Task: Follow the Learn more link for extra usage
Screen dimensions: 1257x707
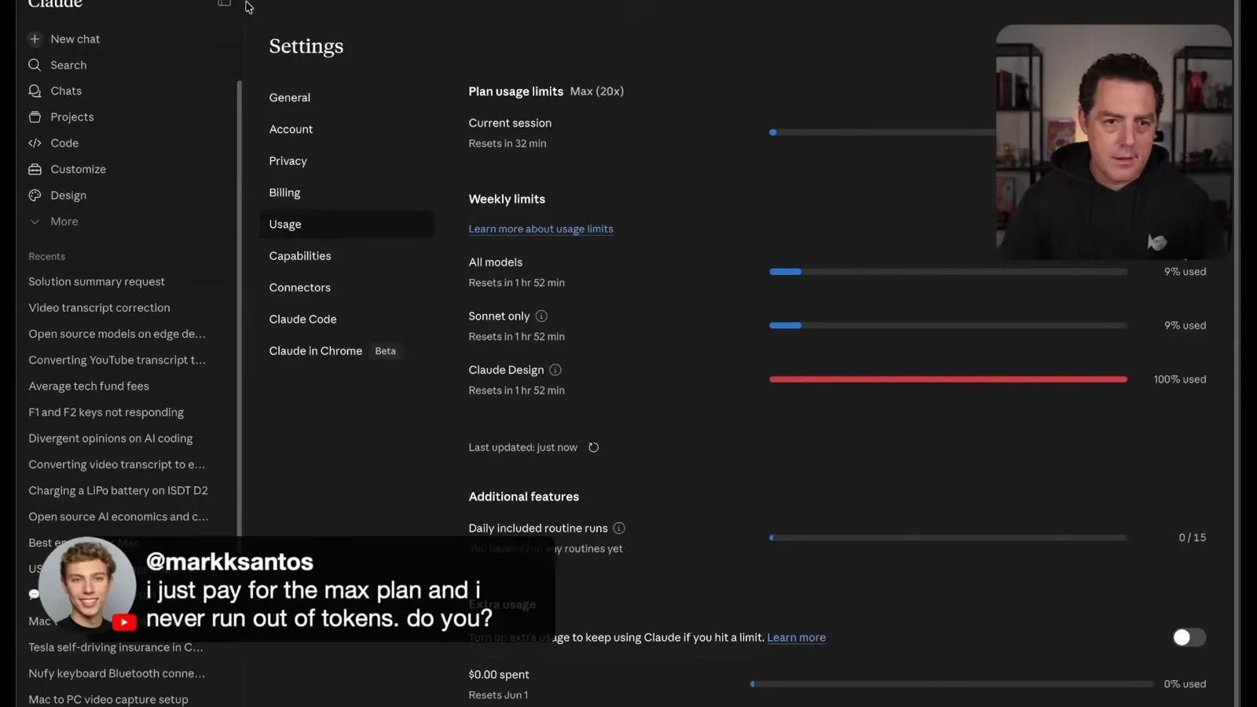Action: [x=796, y=637]
